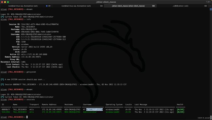Click the Transport column header
The height and width of the screenshot is (120, 212).
pos(34,104)
